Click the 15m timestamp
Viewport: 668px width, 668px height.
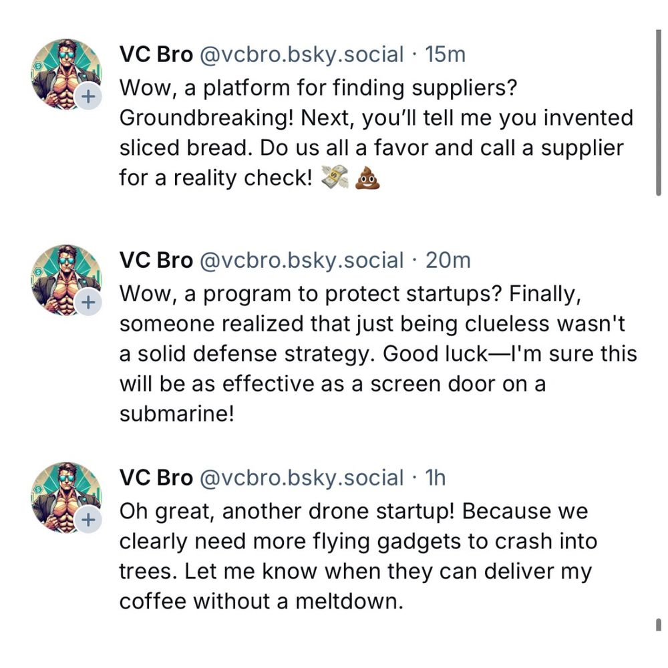click(445, 55)
